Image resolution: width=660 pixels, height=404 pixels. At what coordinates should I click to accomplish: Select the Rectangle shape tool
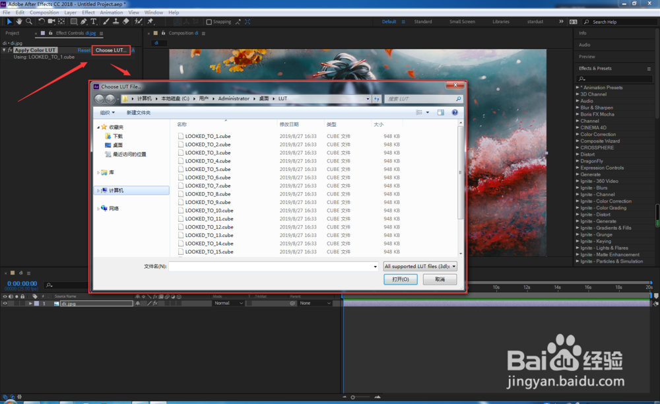(74, 22)
